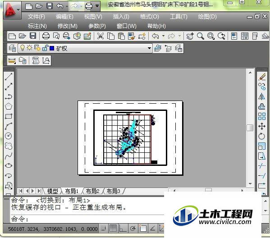
Task: Open the 绘图(D) menu
Action: pyautogui.click(x=207, y=17)
